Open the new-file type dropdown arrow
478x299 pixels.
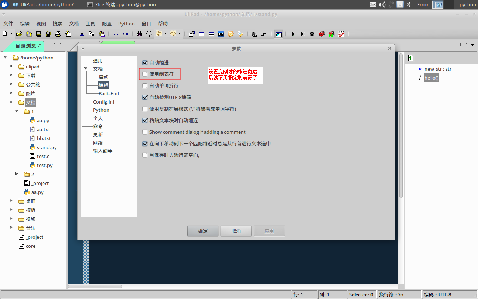12,34
